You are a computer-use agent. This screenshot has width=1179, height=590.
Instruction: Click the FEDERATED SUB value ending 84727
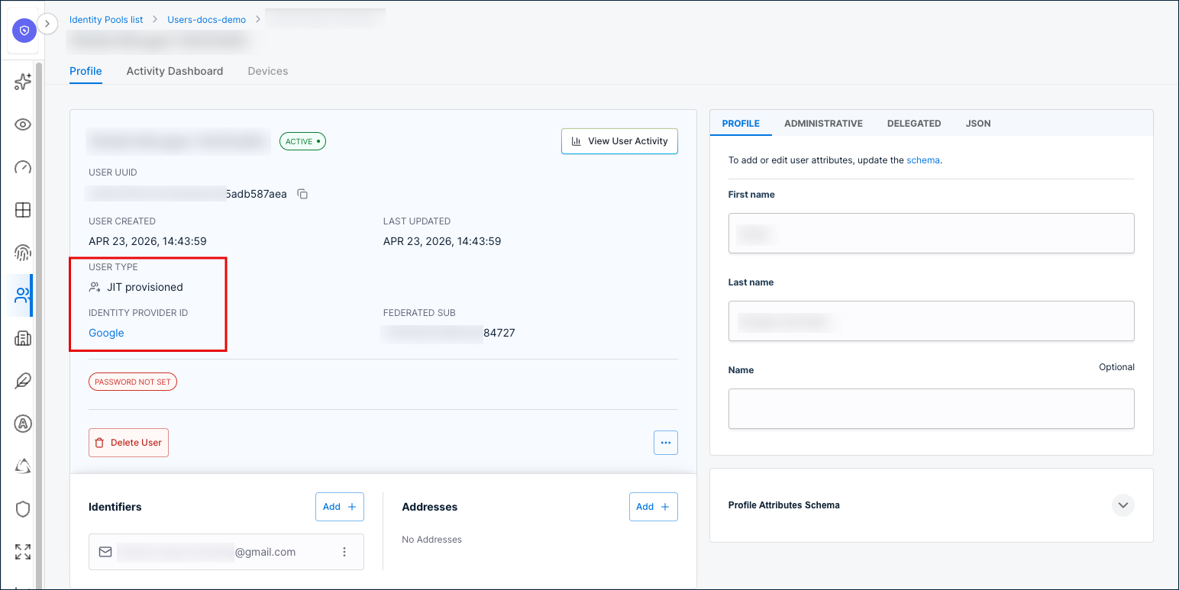pos(447,333)
